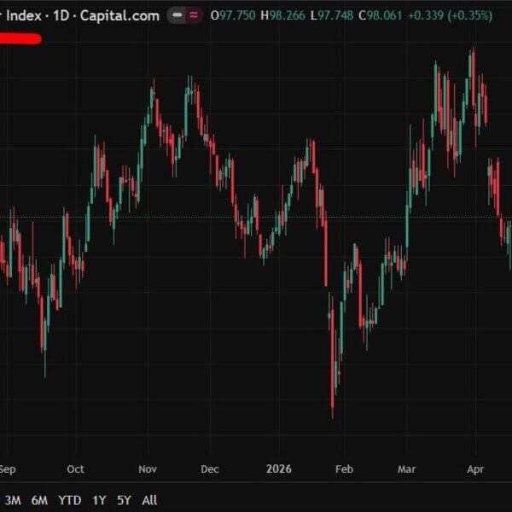Image resolution: width=512 pixels, height=512 pixels.
Task: Click the Oct label on time axis
Action: [75, 468]
